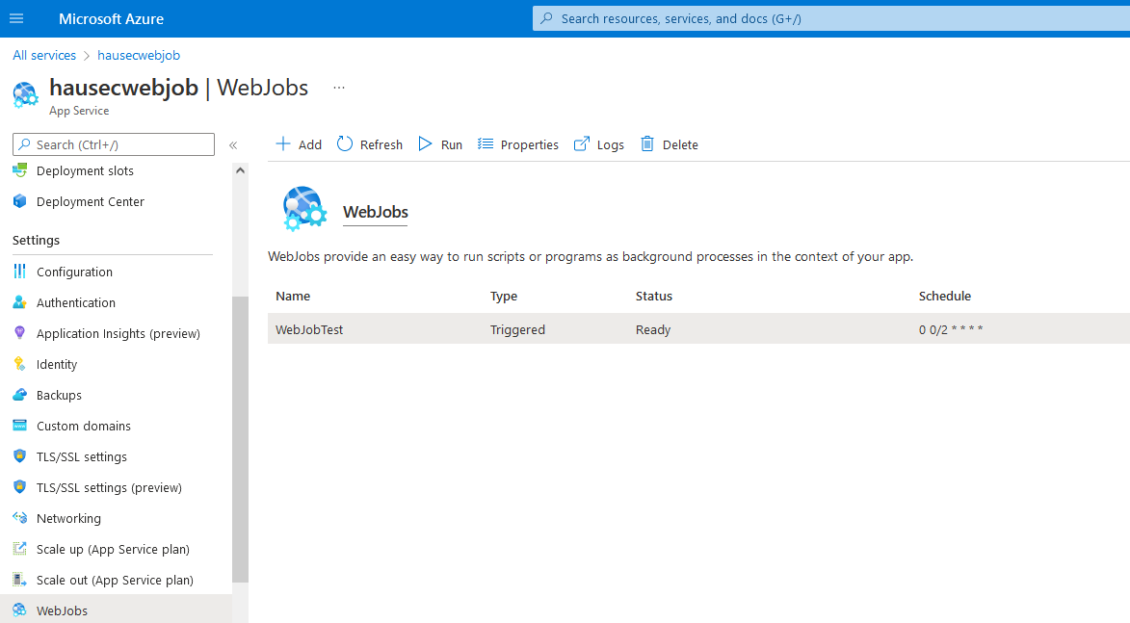This screenshot has width=1130, height=623.
Task: Open Deployment slots menu item
Action: (85, 170)
